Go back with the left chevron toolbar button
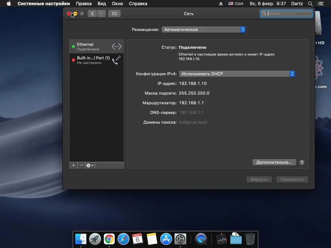Image resolution: width=331 pixels, height=248 pixels. coord(92,14)
